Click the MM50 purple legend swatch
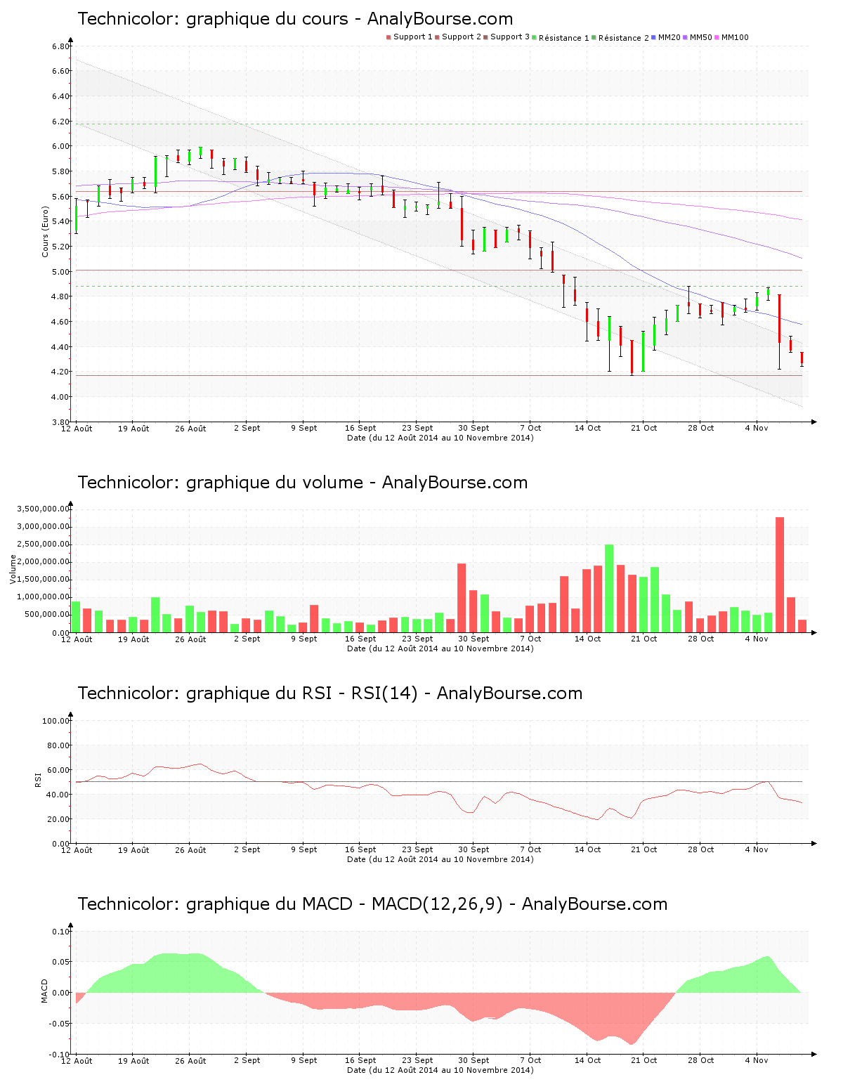This screenshot has height=1089, width=843. click(x=686, y=37)
